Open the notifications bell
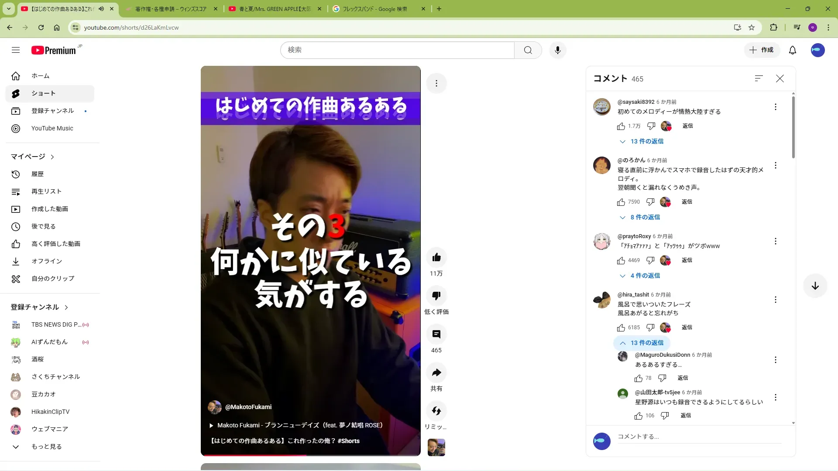The width and height of the screenshot is (838, 471). click(x=793, y=50)
